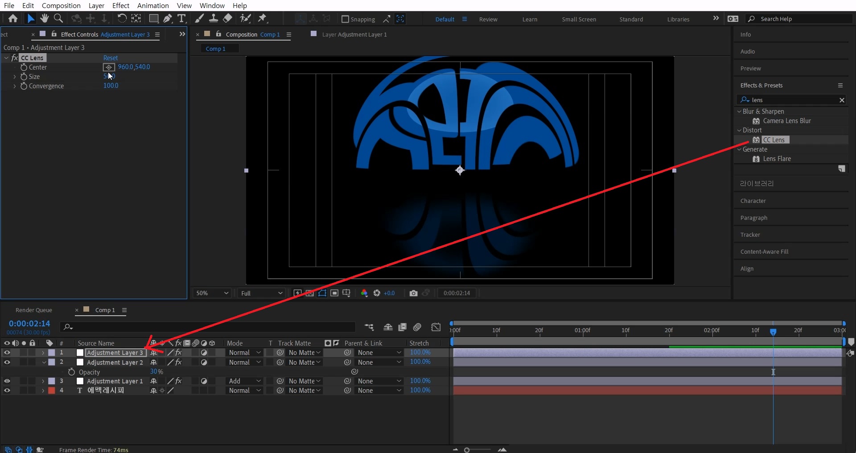This screenshot has height=453, width=856.
Task: Select the Zoom tool magnifier
Action: pos(58,18)
